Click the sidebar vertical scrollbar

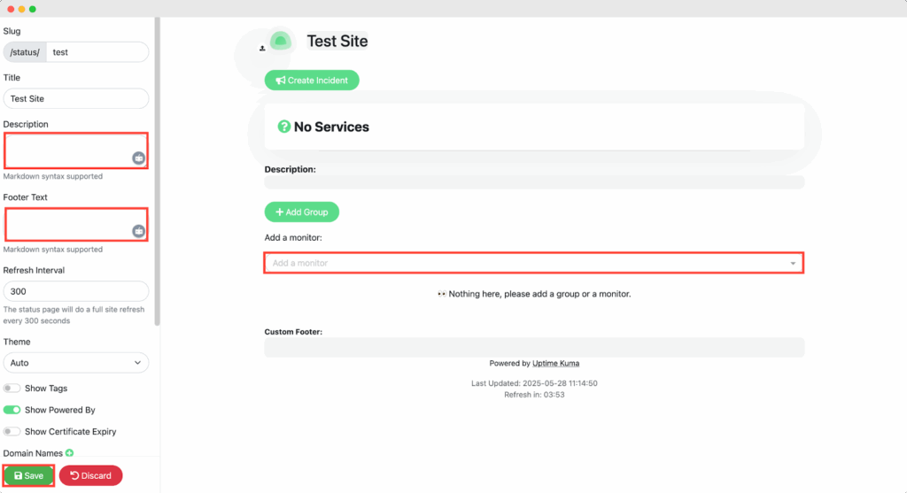tap(158, 168)
